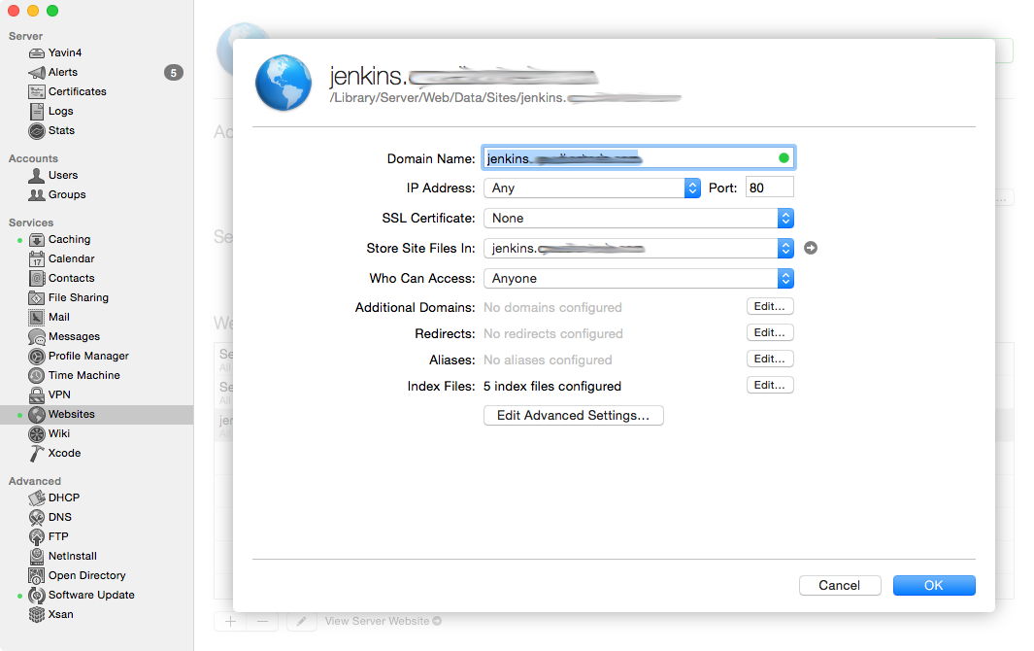Viewport: 1034px width, 651px height.
Task: Click the Port field showing 80
Action: click(770, 188)
